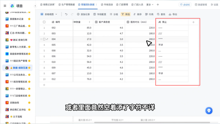Toggle favorite star for 111库存管理系统
Image resolution: width=220 pixels, height=124 pixels.
coord(29,82)
